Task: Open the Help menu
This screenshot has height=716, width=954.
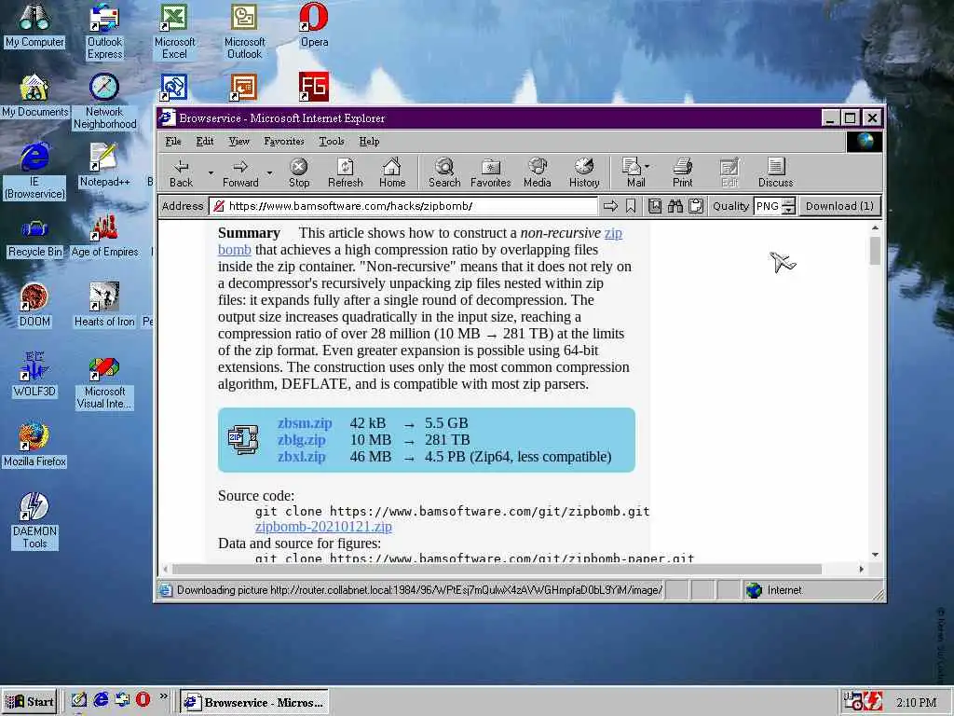Action: [369, 142]
